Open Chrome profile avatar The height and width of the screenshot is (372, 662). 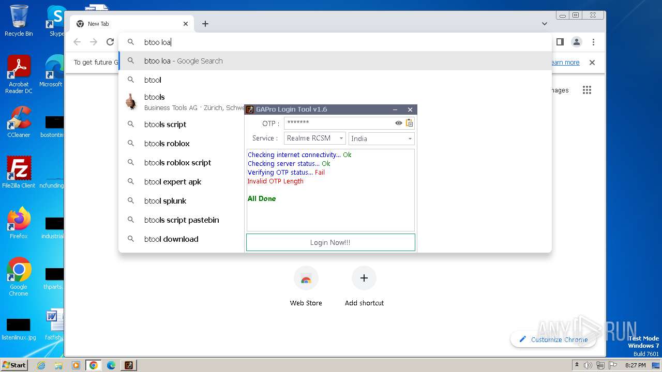[x=577, y=42]
